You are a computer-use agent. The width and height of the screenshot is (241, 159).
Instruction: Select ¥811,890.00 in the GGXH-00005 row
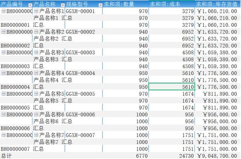220,94
